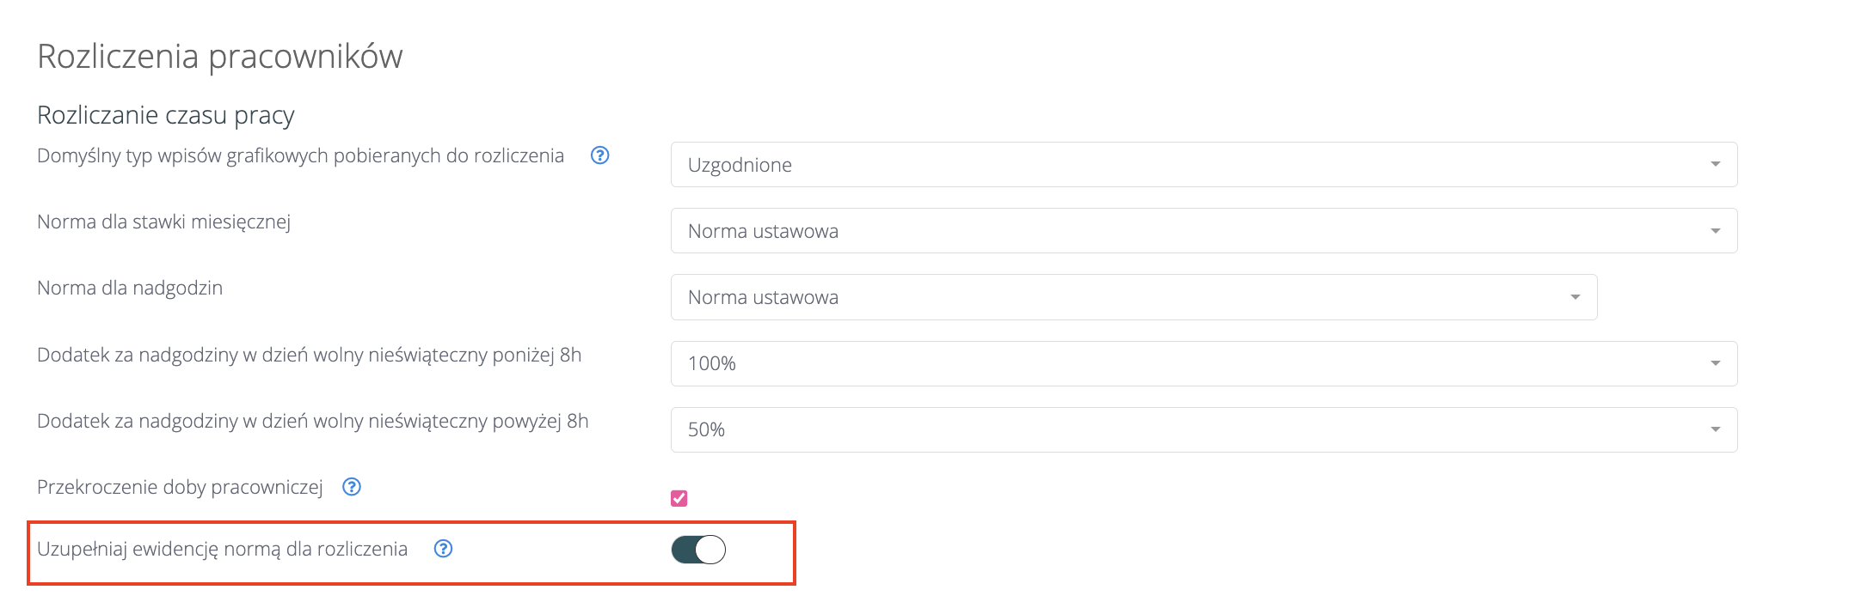Click the Norma dla stawki miesięcznej label
Viewport: 1849px width, 596px height.
(x=163, y=222)
